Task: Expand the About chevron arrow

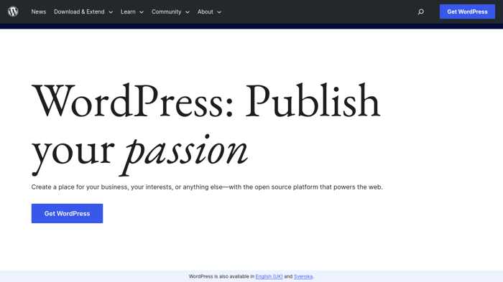Action: tap(219, 12)
